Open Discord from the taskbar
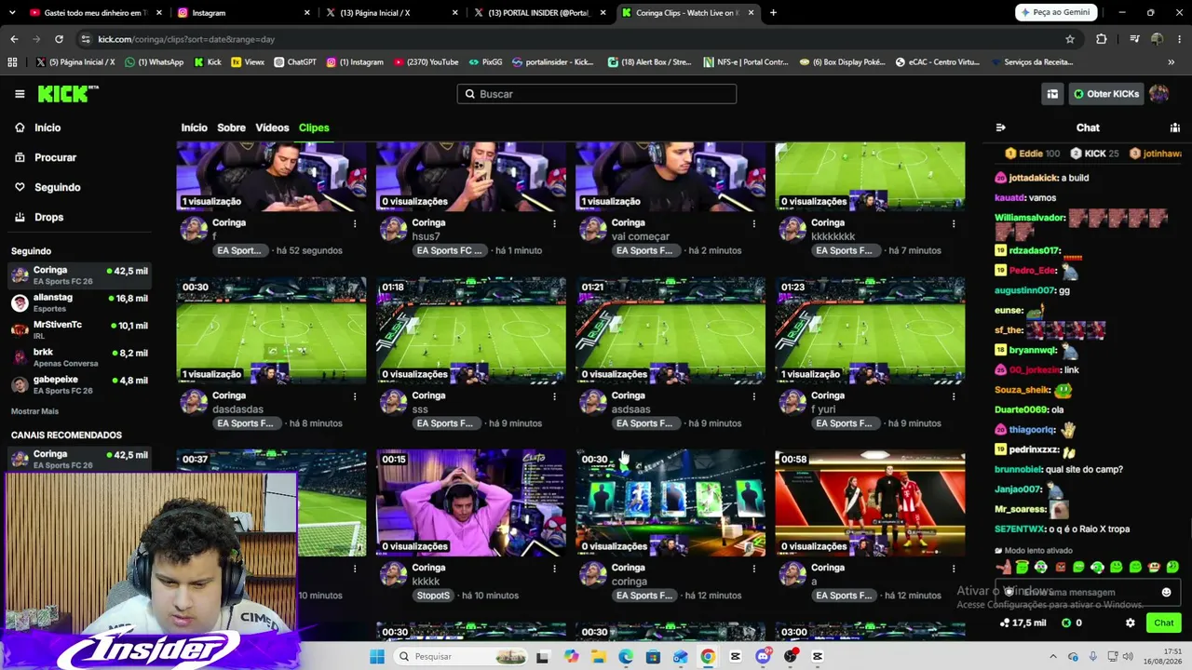This screenshot has height=670, width=1192. point(764,656)
